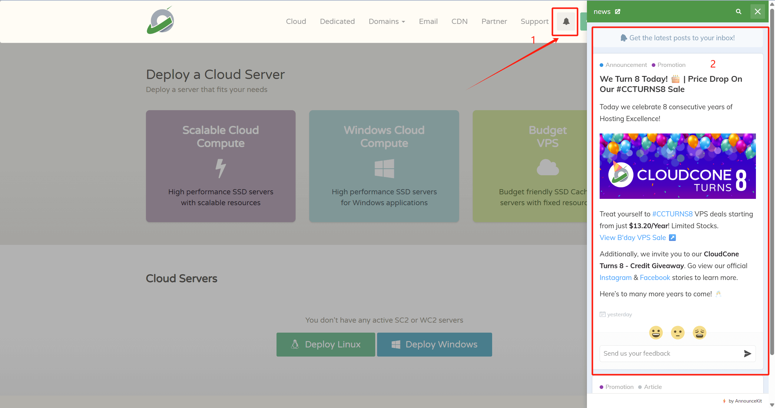Viewport: 775px width, 408px height.
Task: Click the CloudCone logo
Action: (161, 20)
